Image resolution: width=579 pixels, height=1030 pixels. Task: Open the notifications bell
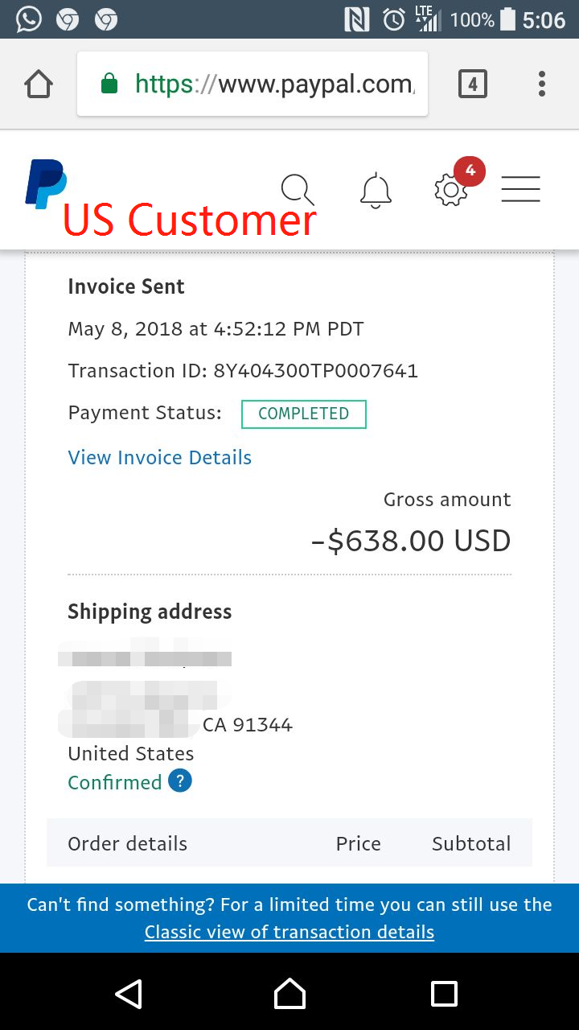tap(376, 192)
